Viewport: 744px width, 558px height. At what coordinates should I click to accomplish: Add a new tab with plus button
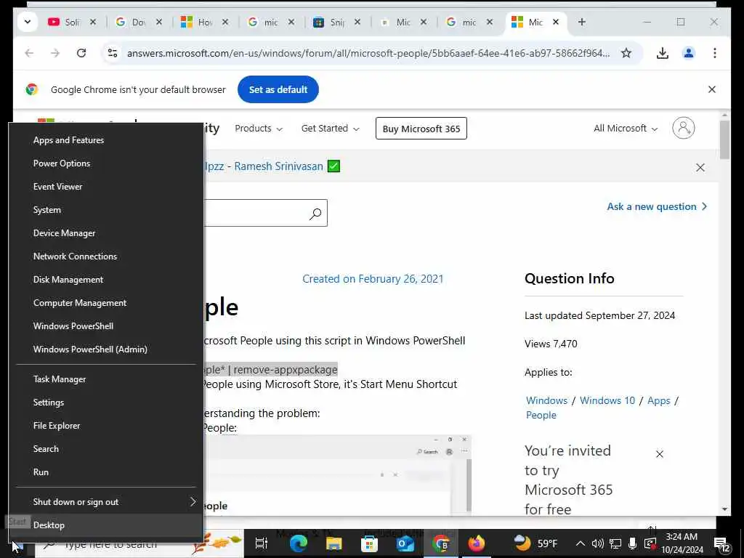582,22
